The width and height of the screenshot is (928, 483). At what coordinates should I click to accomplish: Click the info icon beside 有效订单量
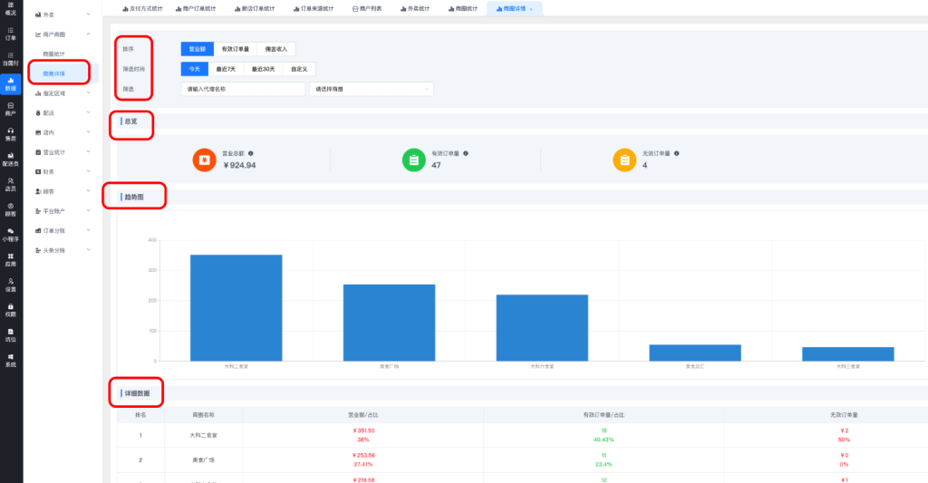pos(465,153)
